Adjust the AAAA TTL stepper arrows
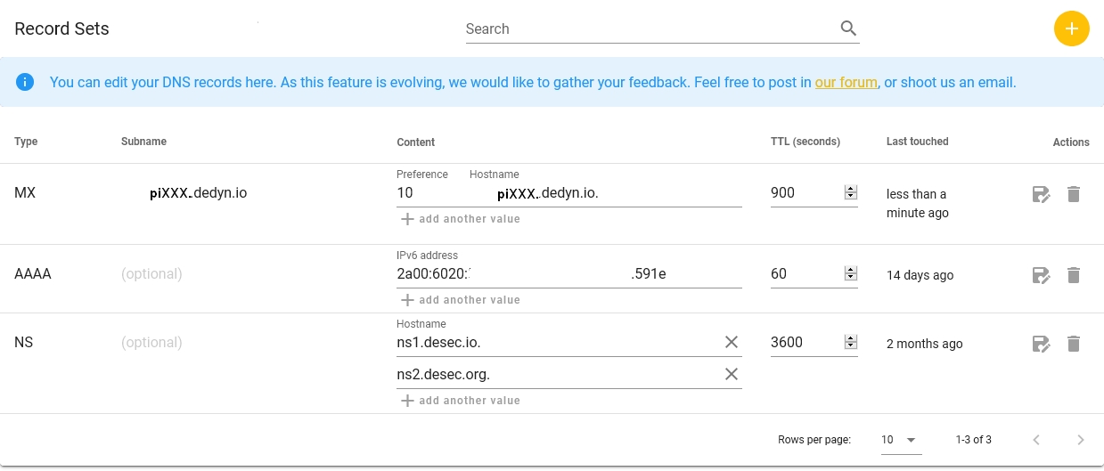Viewport: 1104px width, 471px height. 850,273
